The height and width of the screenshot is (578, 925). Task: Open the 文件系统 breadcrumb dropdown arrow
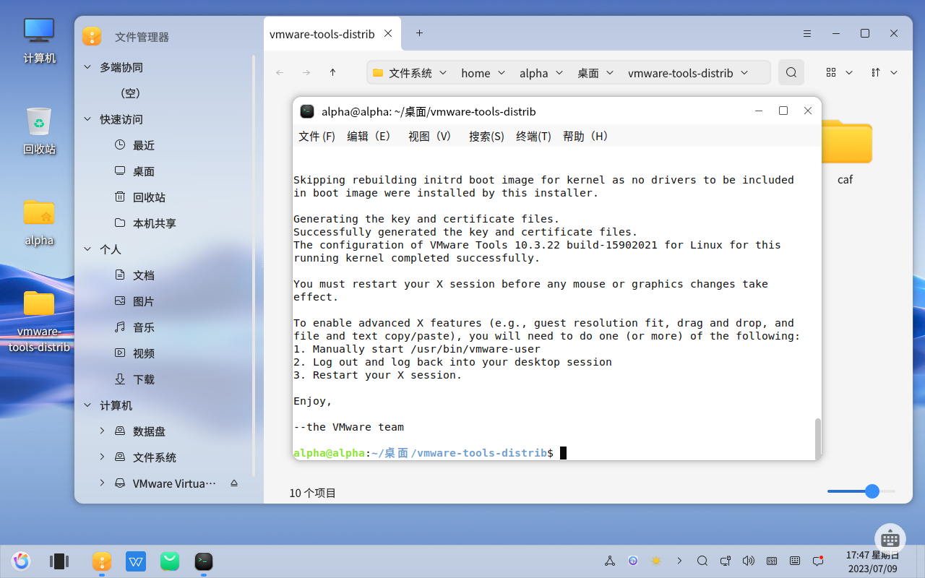(x=443, y=72)
